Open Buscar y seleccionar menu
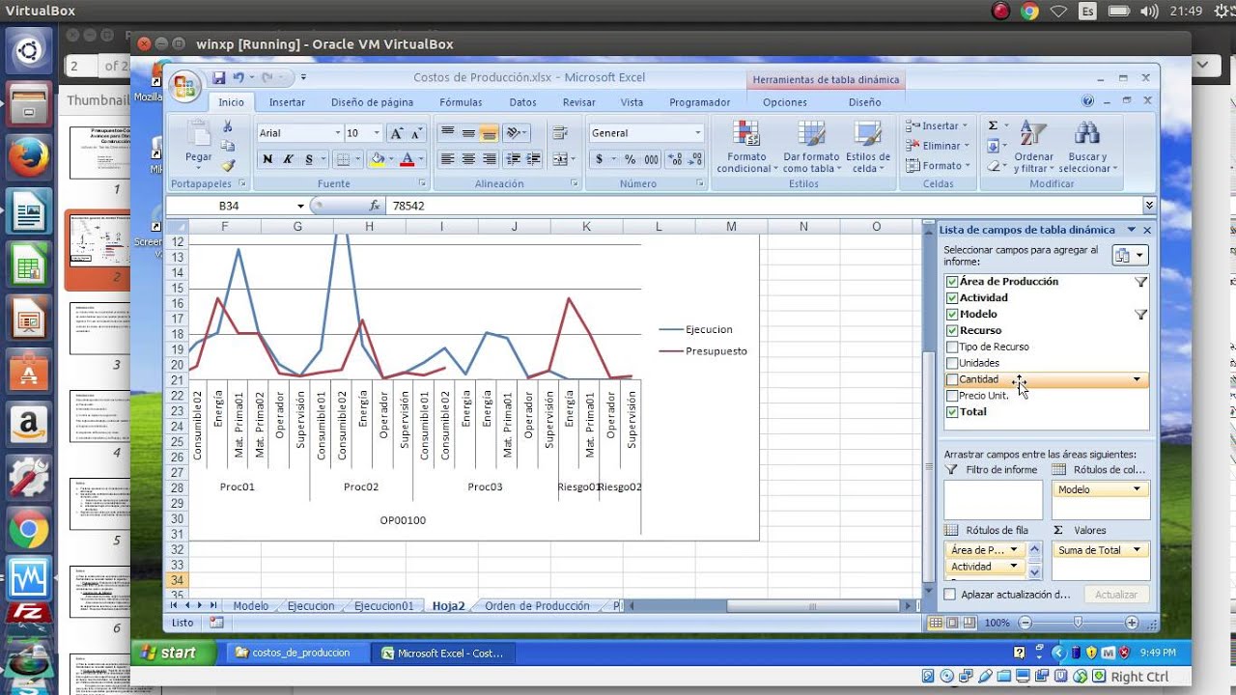This screenshot has height=695, width=1236. tap(1088, 147)
